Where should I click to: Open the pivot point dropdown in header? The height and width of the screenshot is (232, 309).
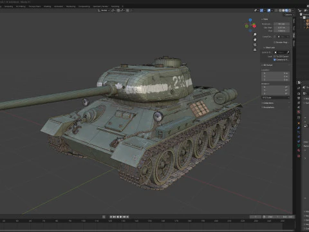click(113, 10)
